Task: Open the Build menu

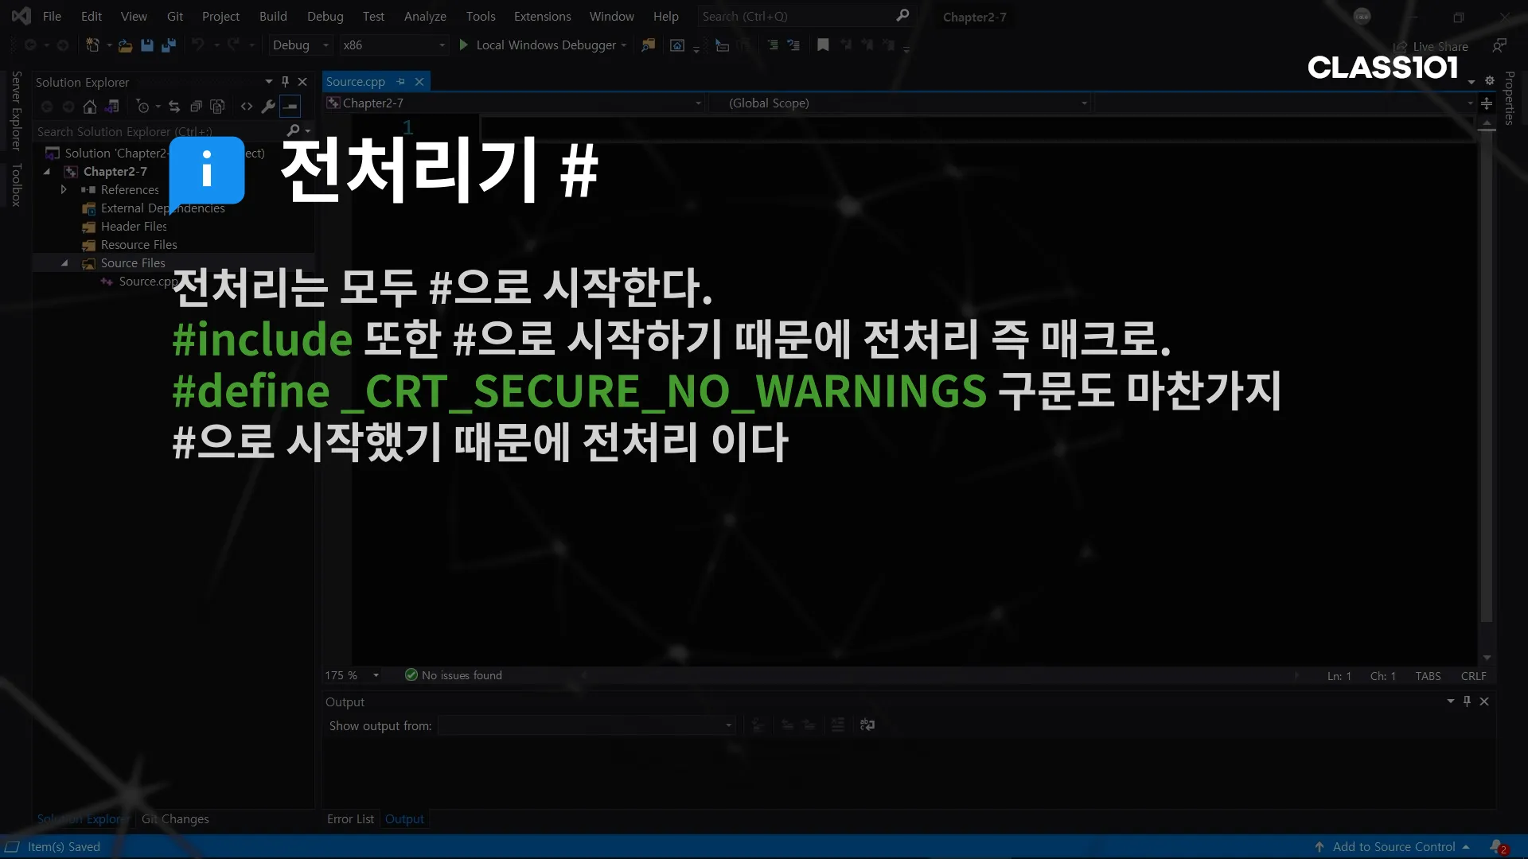Action: [x=273, y=17]
